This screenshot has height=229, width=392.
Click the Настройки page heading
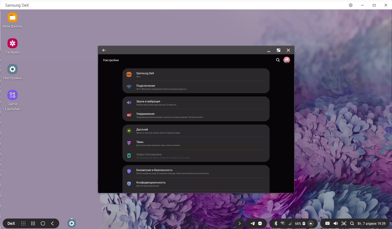111,60
